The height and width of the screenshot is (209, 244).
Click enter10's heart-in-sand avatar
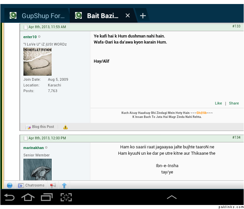(38, 62)
